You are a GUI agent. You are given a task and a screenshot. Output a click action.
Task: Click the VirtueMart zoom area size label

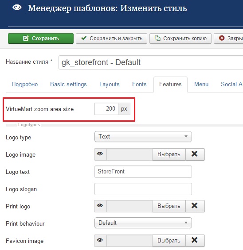[40, 109]
